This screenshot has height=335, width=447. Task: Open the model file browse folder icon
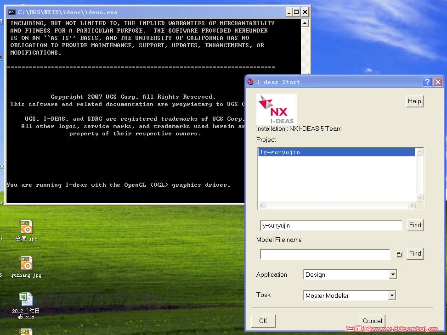click(399, 254)
